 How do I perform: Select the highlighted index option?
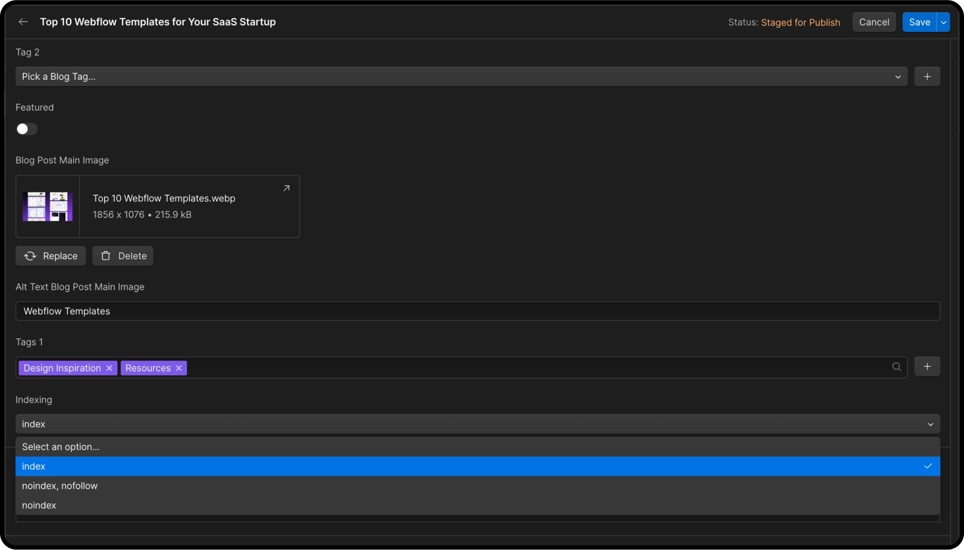[x=477, y=466]
